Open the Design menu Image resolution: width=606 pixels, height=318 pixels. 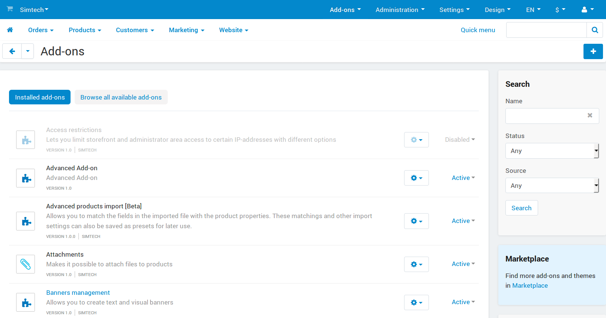498,10
